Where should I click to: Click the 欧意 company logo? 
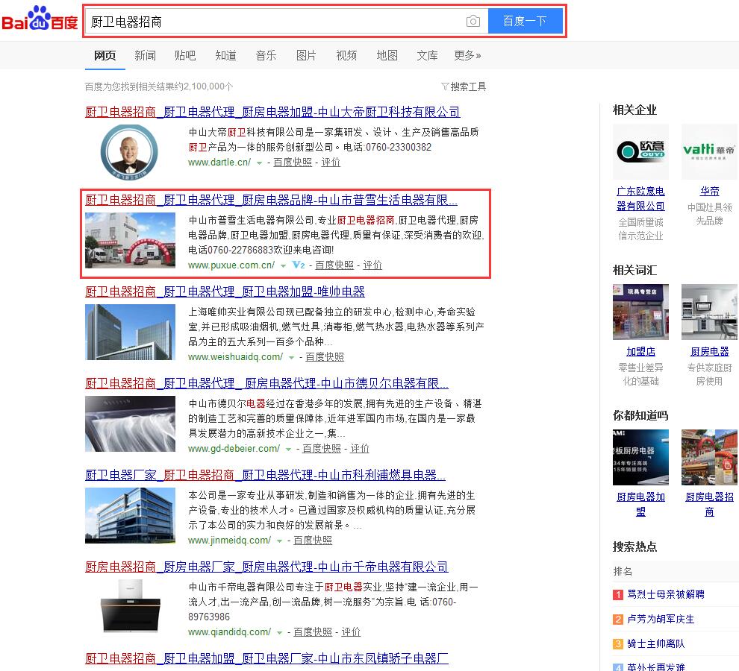coord(640,152)
